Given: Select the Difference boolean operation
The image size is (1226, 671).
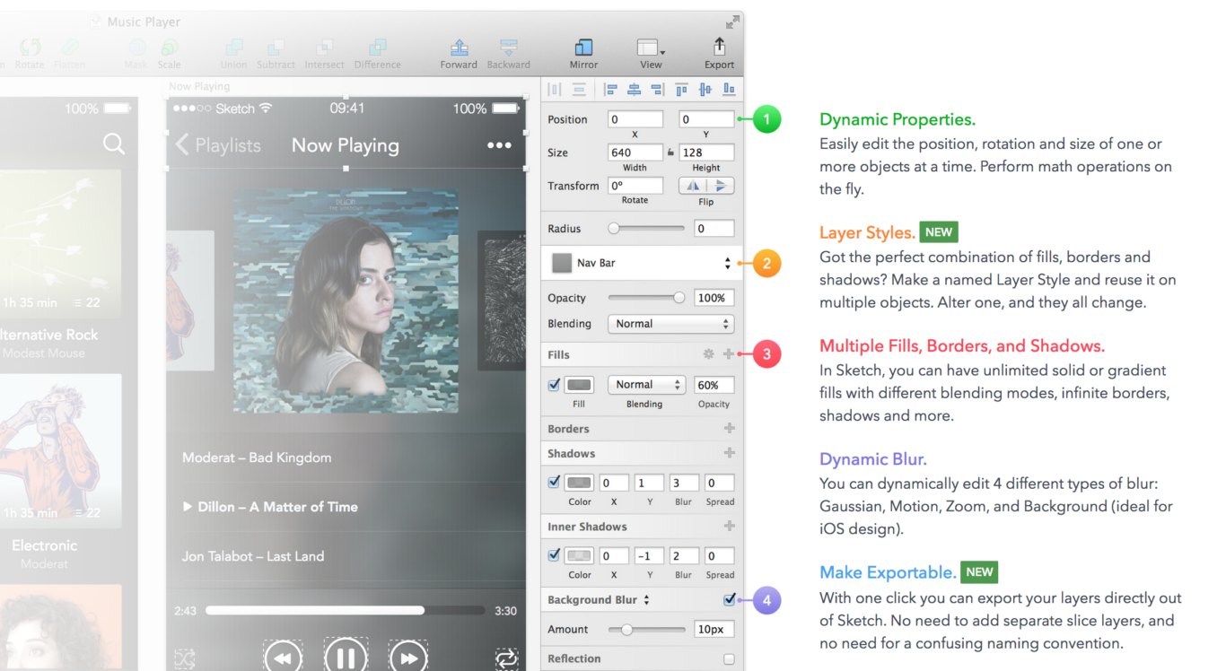Looking at the screenshot, I should 378,53.
